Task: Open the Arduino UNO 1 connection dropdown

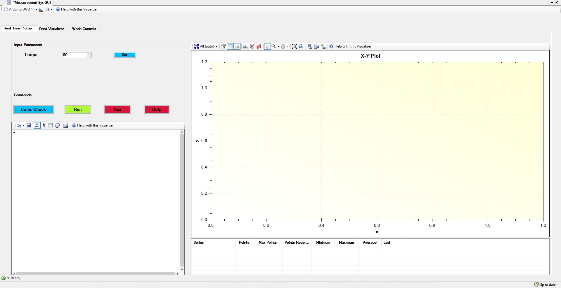Action: point(36,9)
